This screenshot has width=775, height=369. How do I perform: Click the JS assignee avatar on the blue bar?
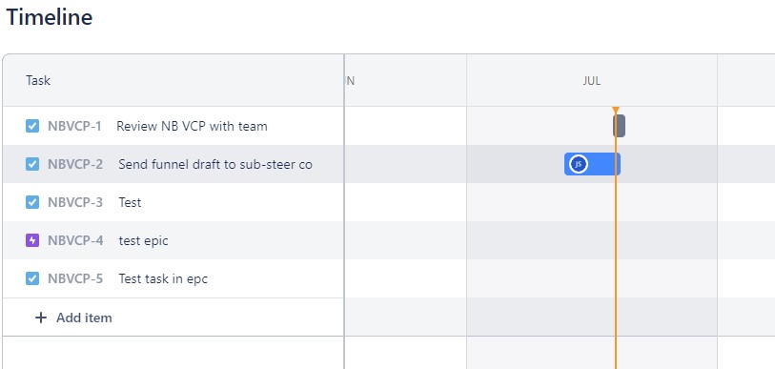click(x=579, y=164)
